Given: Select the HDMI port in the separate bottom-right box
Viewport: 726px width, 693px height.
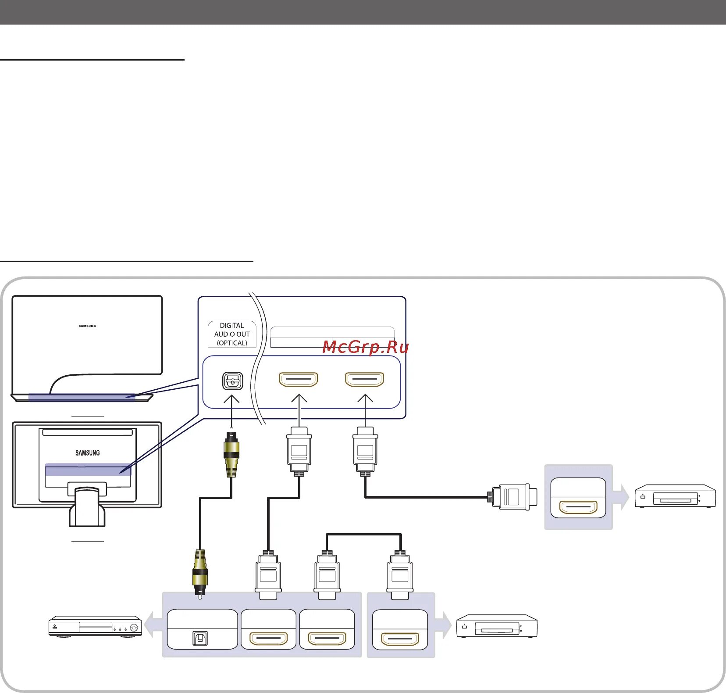Looking at the screenshot, I should (x=400, y=639).
